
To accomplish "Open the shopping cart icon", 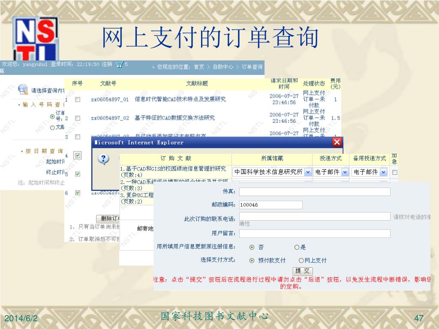I will coord(120,65).
